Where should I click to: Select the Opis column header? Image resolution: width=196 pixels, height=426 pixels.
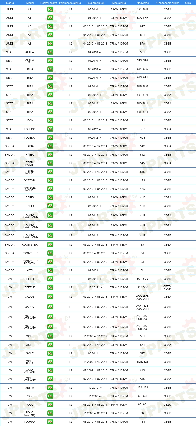click(x=188, y=3)
